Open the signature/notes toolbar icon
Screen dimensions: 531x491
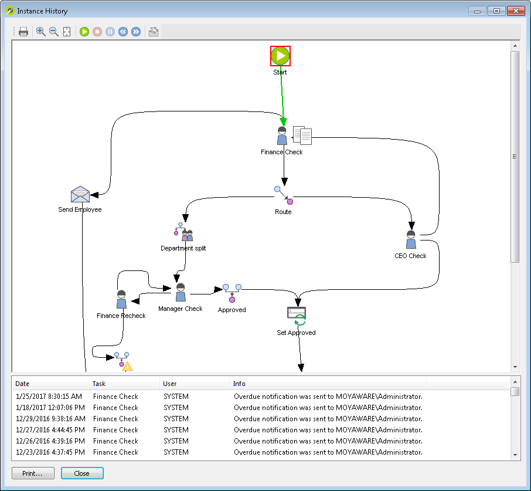[x=154, y=32]
